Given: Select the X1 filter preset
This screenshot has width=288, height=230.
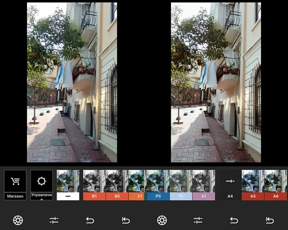Looking at the screenshot, I should 204,185.
